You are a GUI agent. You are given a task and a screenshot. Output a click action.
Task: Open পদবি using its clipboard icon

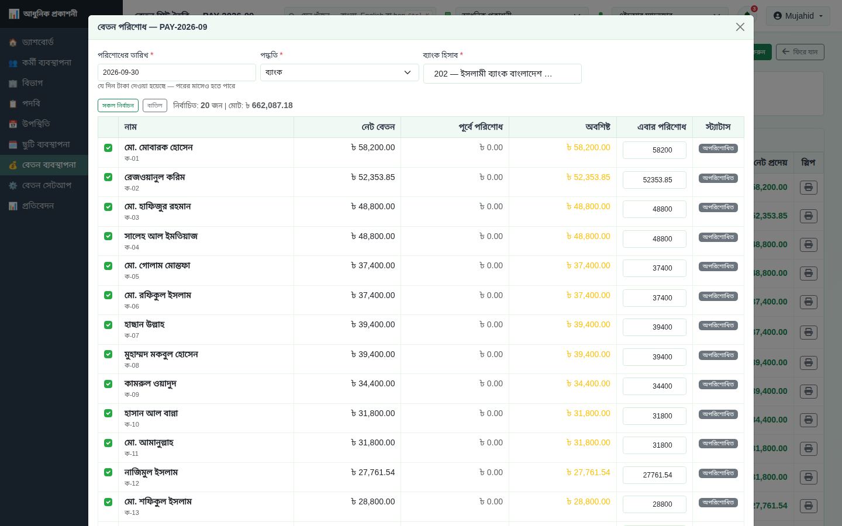click(x=13, y=104)
